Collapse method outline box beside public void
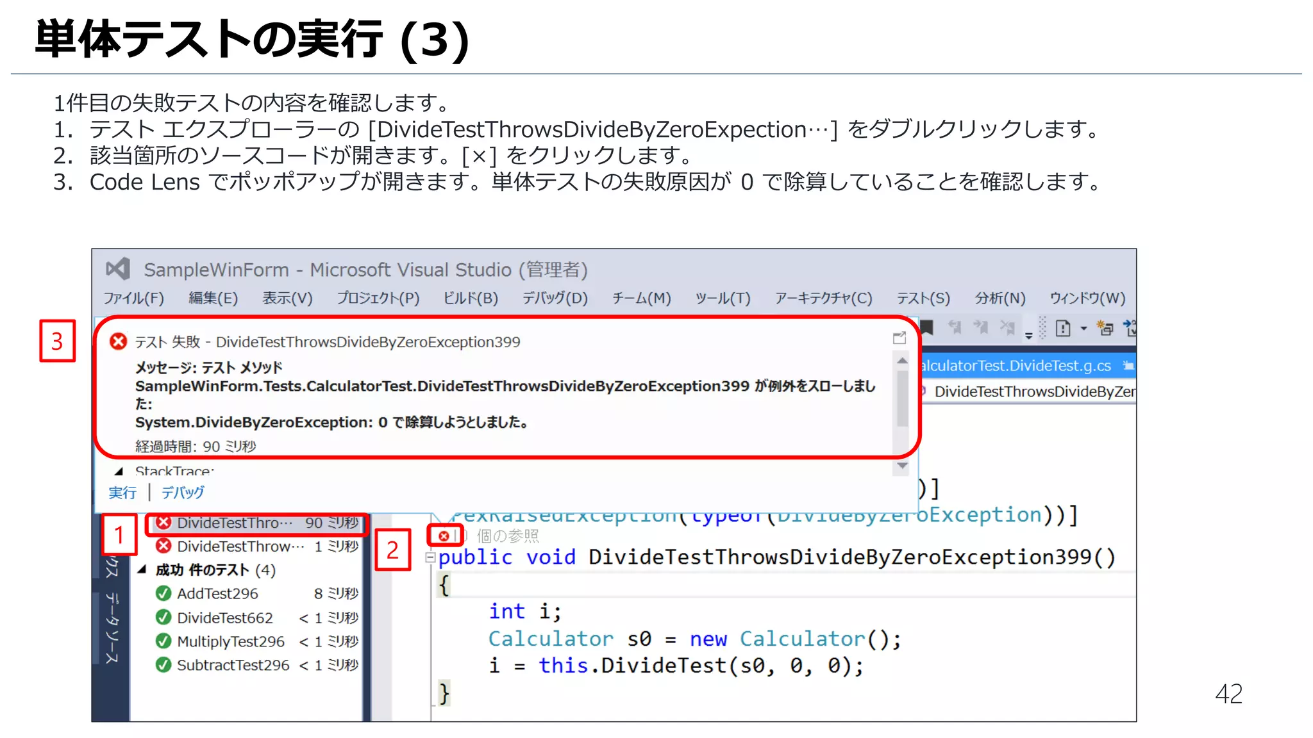This screenshot has width=1313, height=738. [430, 558]
